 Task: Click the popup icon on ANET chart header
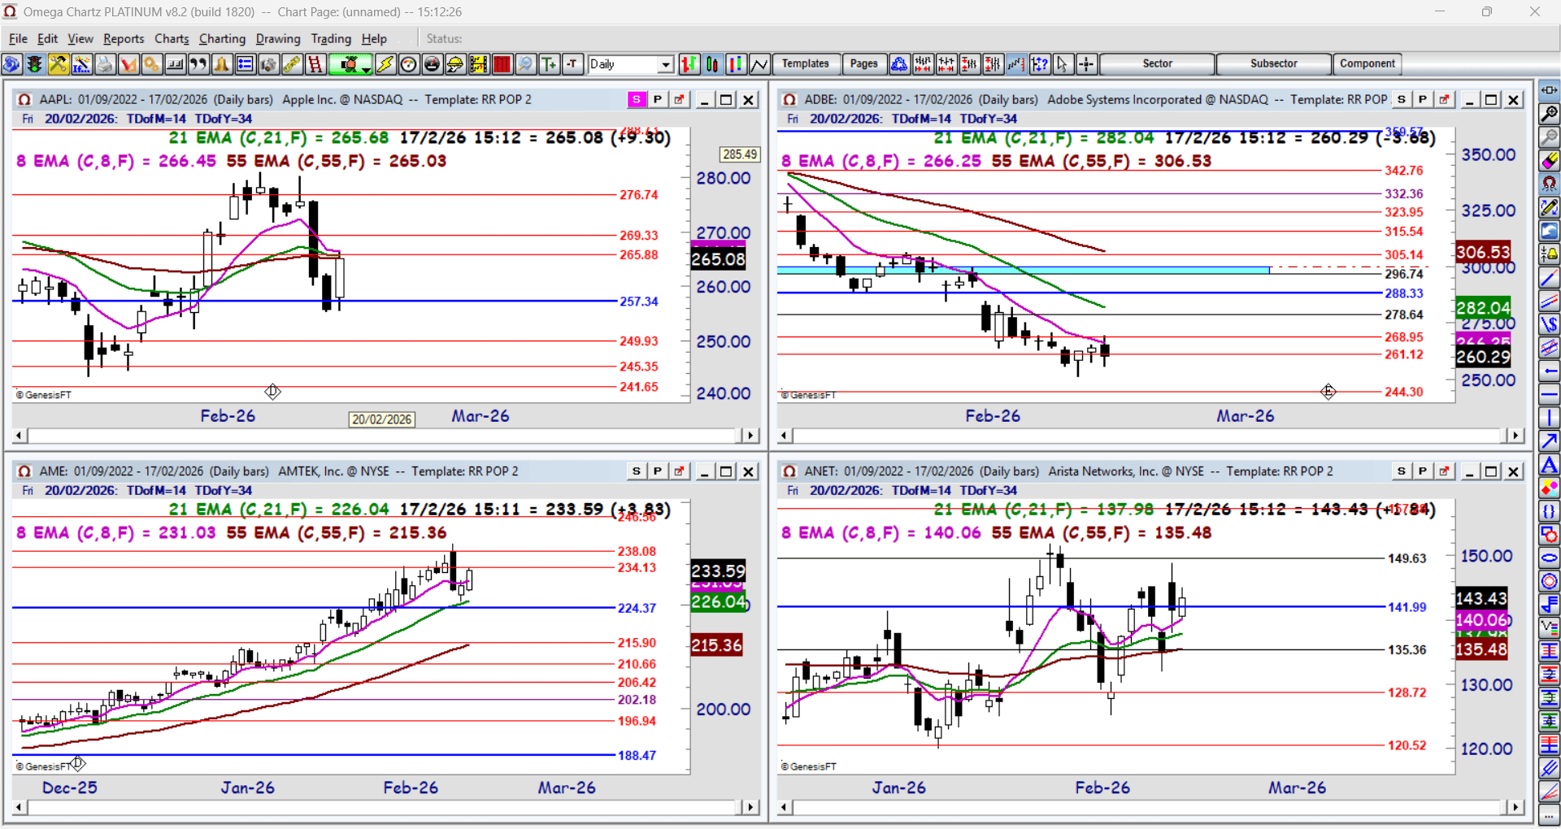click(1444, 471)
